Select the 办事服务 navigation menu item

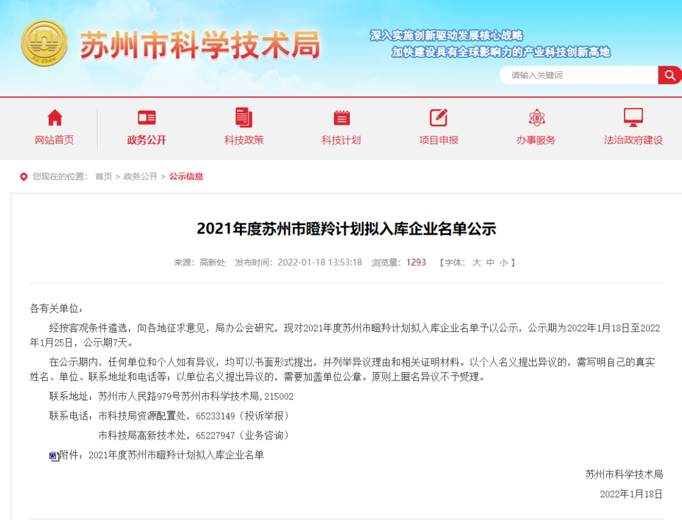(536, 140)
